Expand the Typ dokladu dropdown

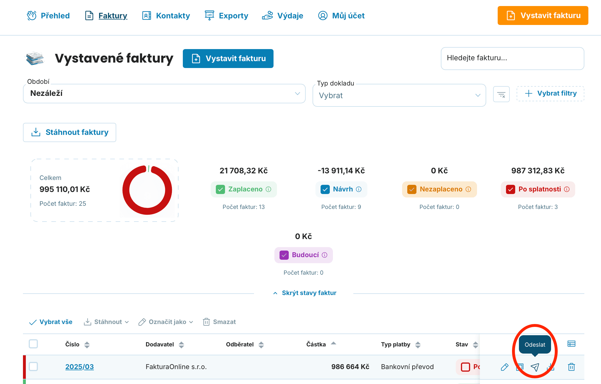tap(399, 95)
